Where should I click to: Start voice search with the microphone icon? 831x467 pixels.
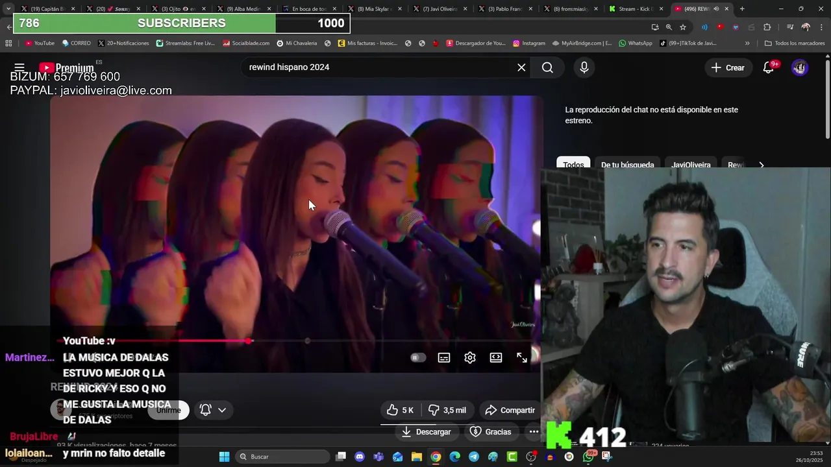584,67
